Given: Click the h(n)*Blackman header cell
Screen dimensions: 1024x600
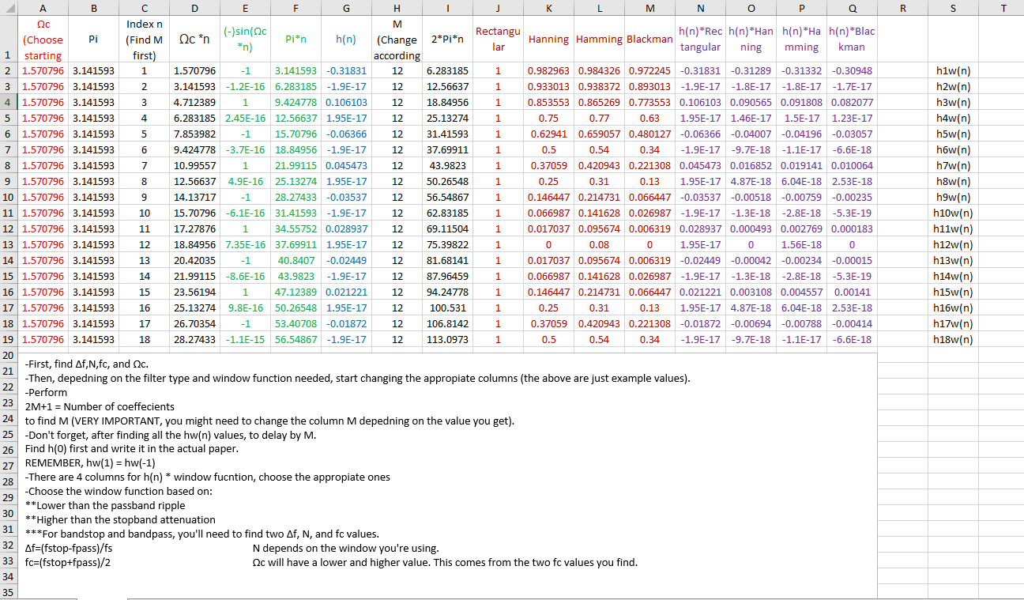Looking at the screenshot, I should coord(852,39).
